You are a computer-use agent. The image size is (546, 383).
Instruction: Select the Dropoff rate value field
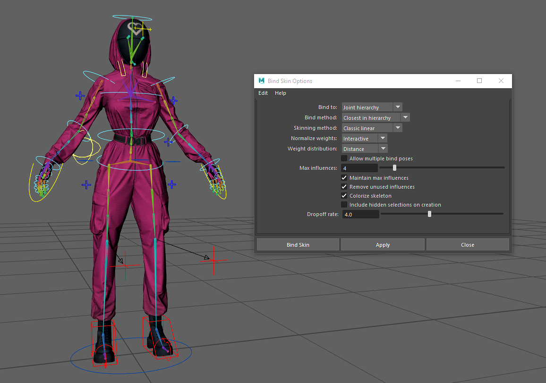tap(360, 214)
